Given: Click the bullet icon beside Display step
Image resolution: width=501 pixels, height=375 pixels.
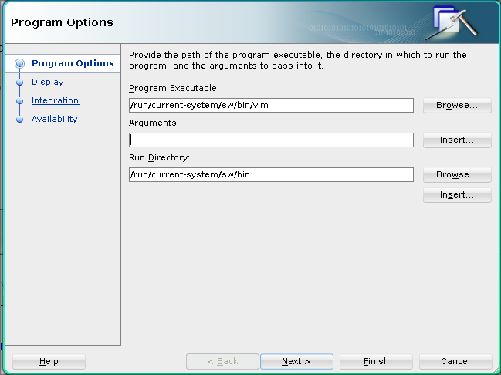Looking at the screenshot, I should point(20,82).
